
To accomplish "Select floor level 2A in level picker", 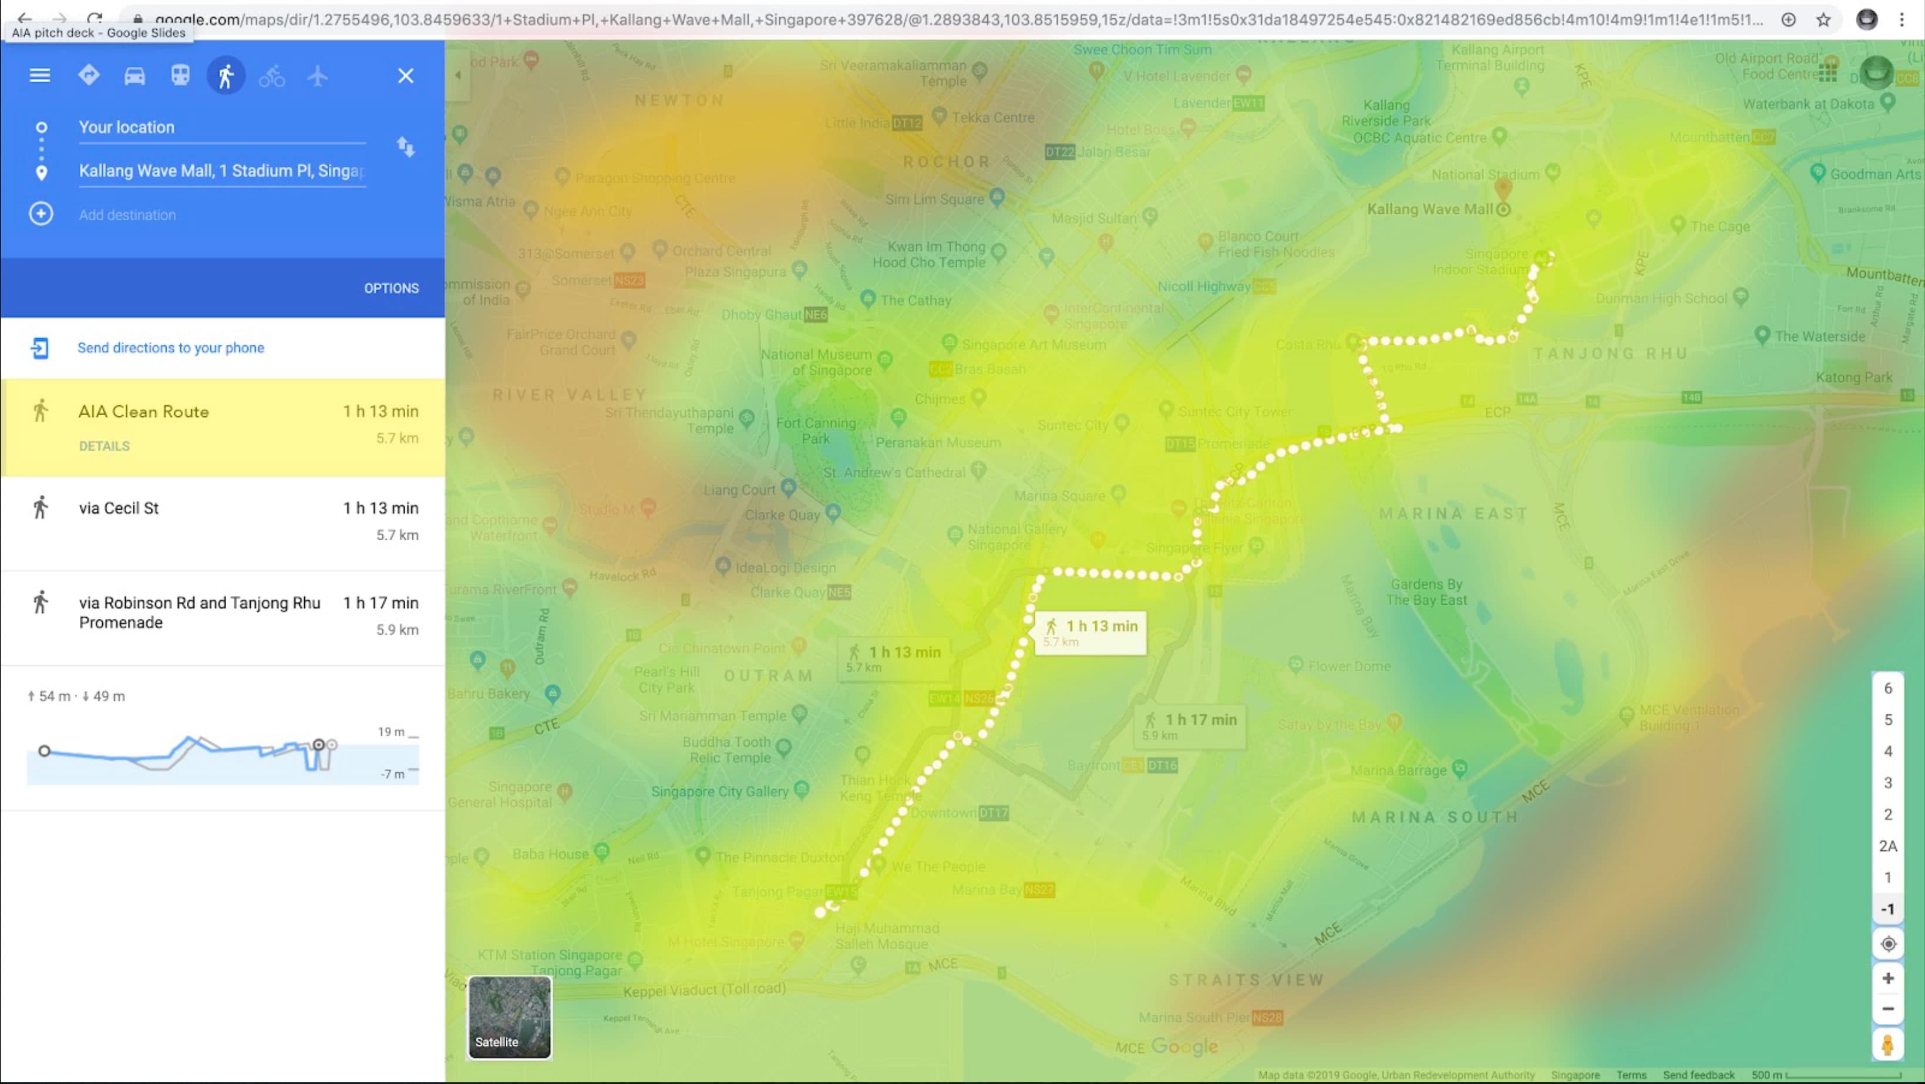I will (1887, 846).
